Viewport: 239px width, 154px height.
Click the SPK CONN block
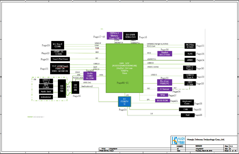(x=46, y=86)
